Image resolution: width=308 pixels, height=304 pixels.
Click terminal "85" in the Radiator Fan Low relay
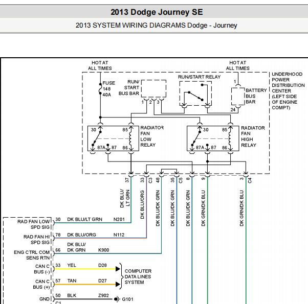click(x=125, y=130)
